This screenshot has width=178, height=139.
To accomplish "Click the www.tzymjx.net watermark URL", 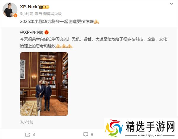I will (x=150, y=135).
